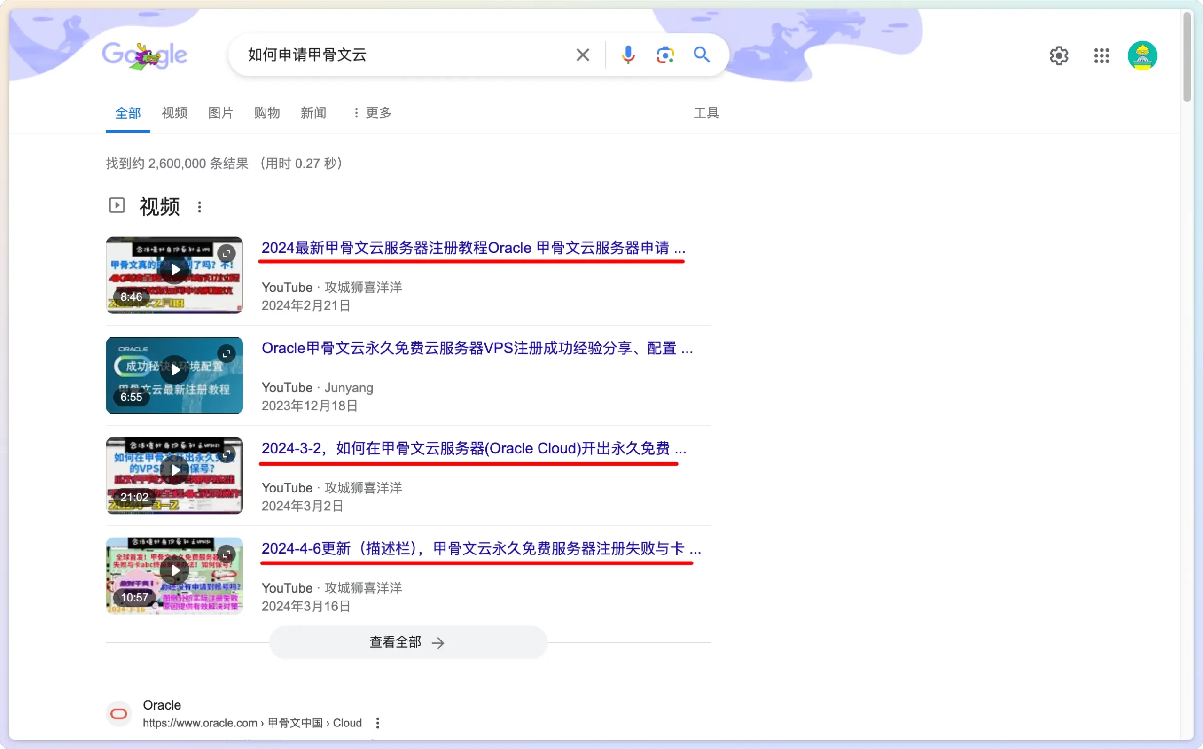Play the 8:46 video thumbnail
Screen dimensions: 1203x749
174,275
